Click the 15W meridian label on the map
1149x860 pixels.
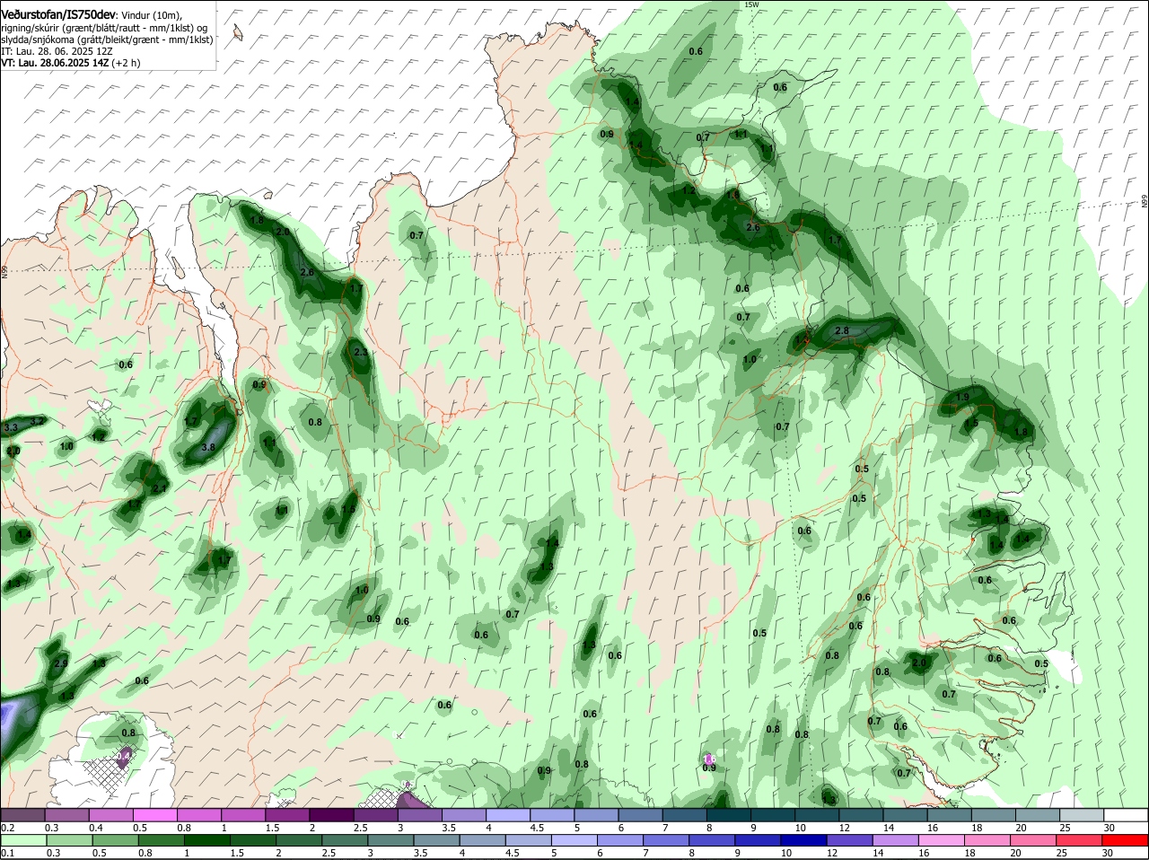(x=751, y=4)
